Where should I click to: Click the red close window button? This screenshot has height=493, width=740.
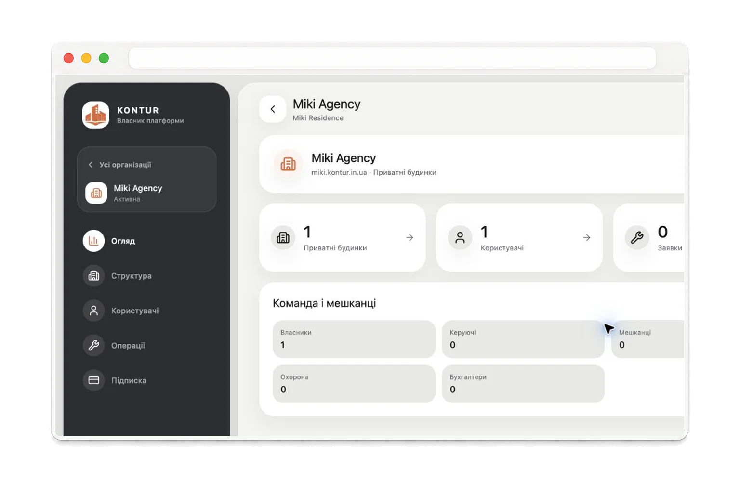[x=68, y=58]
